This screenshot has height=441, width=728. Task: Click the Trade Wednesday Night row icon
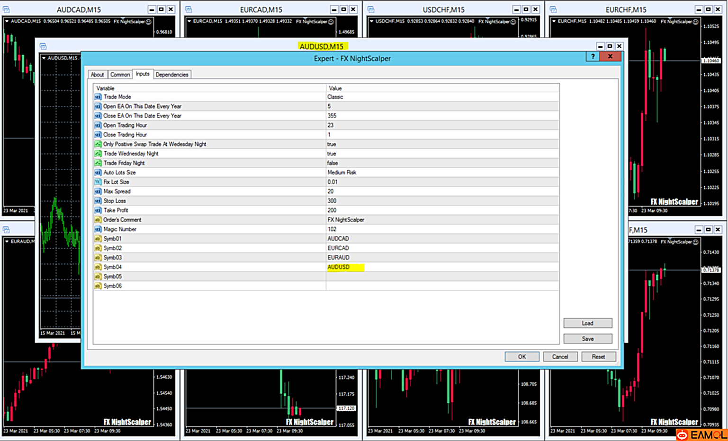click(x=98, y=154)
